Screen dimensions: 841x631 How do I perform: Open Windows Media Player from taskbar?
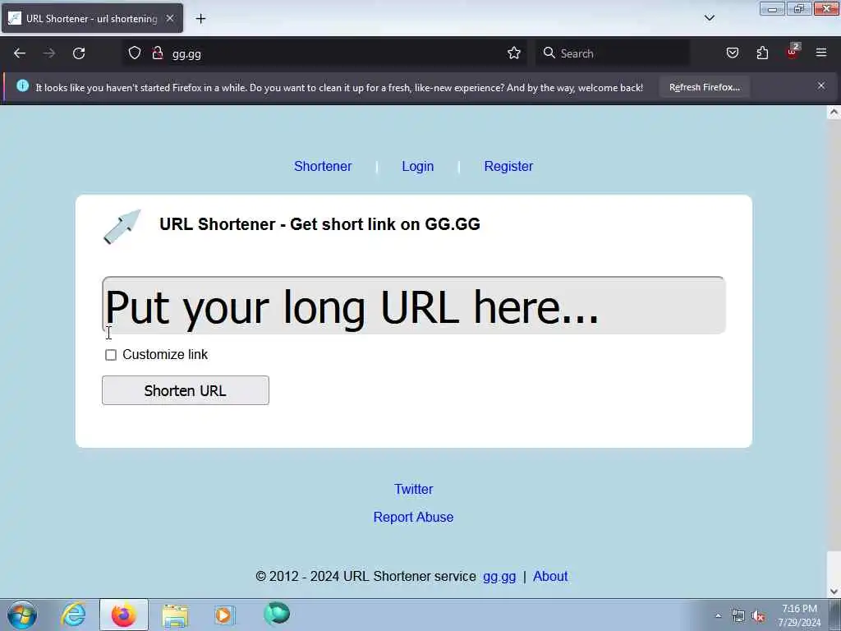(x=224, y=615)
